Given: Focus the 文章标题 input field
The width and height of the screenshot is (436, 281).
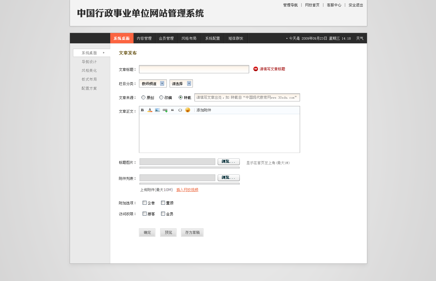Looking at the screenshot, I should [194, 69].
